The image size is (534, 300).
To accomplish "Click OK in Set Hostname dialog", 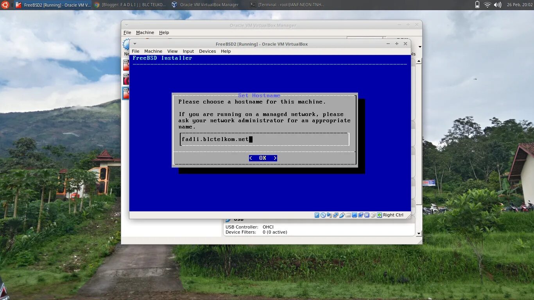I will (263, 158).
